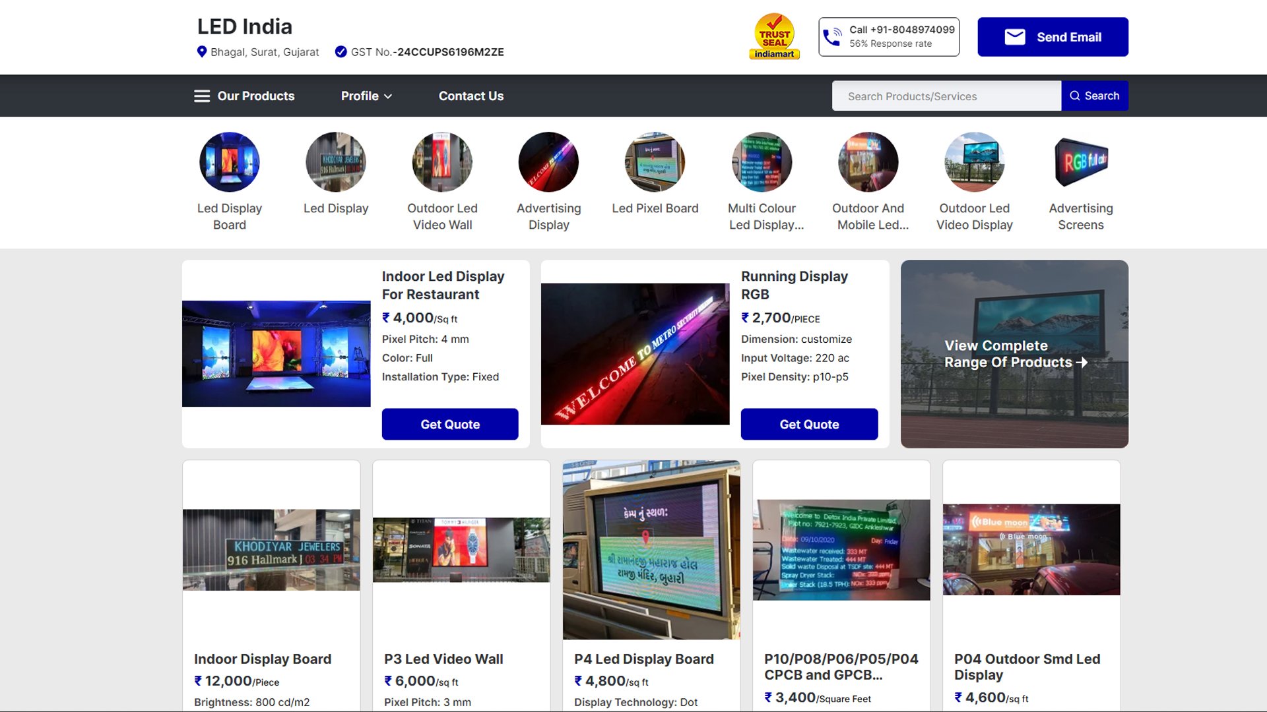Open Blue Moon outdoor SMD display image

1031,550
